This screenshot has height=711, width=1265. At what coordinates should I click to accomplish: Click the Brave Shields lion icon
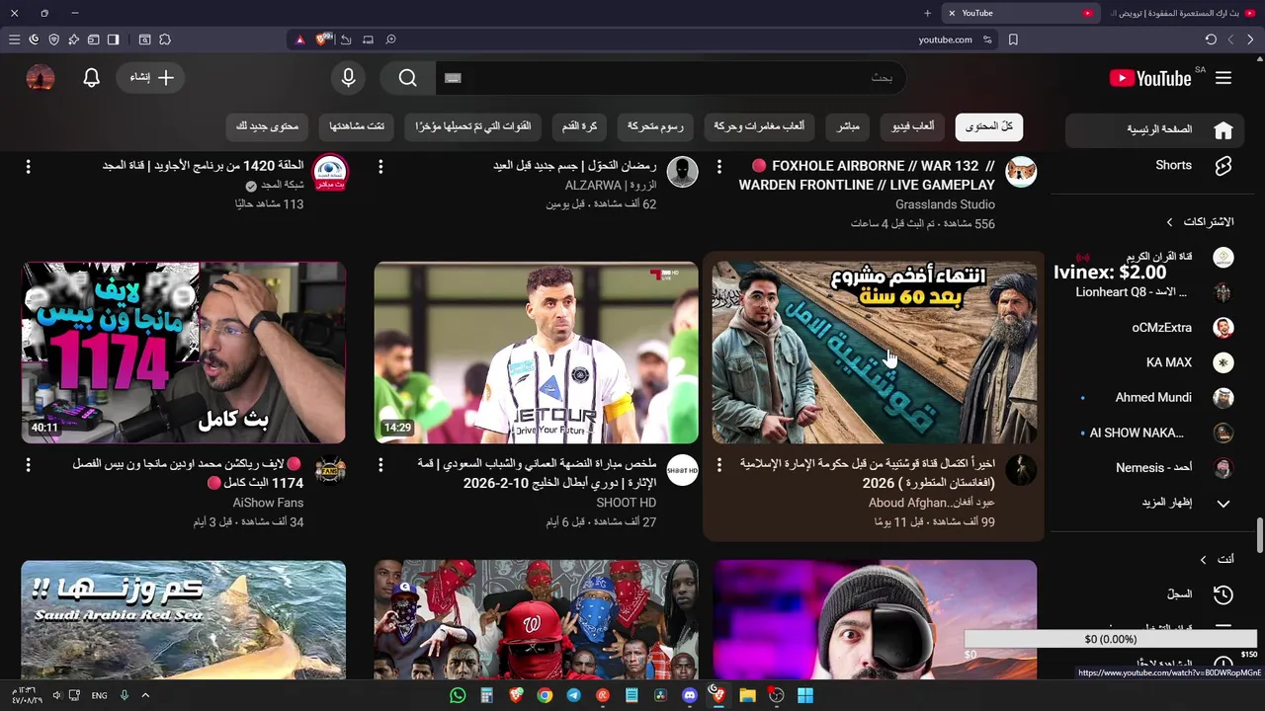(323, 39)
